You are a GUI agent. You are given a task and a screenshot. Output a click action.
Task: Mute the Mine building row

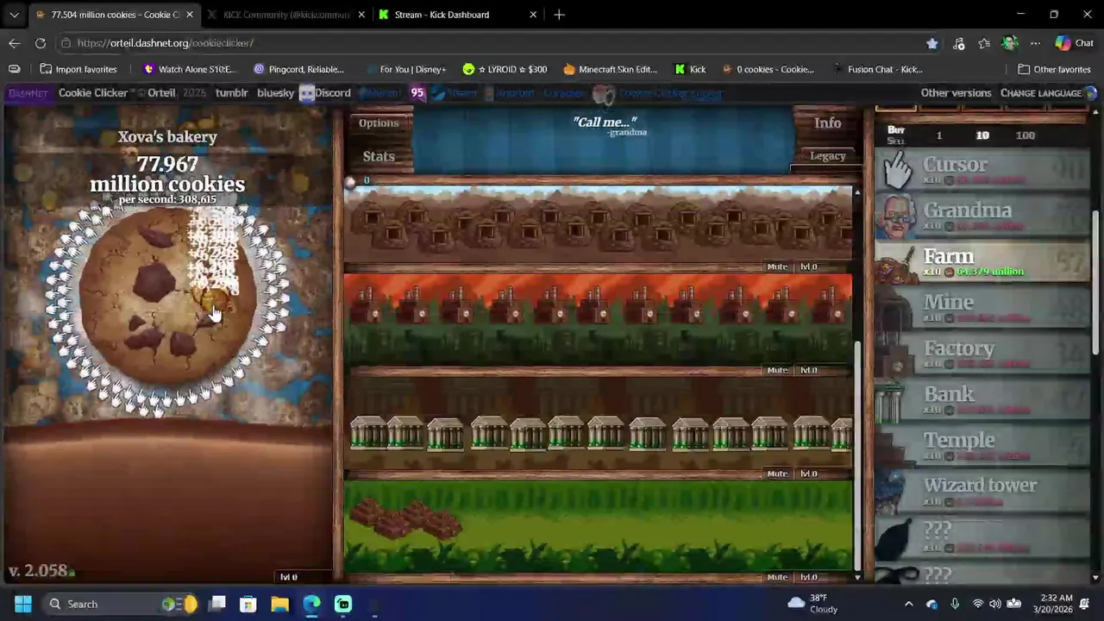[777, 267]
